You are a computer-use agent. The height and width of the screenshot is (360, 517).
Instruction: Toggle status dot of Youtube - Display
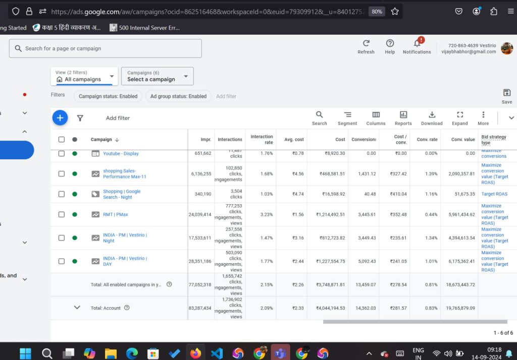(x=75, y=153)
